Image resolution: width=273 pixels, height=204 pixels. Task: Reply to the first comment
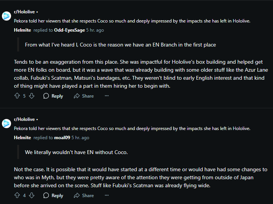[53, 96]
